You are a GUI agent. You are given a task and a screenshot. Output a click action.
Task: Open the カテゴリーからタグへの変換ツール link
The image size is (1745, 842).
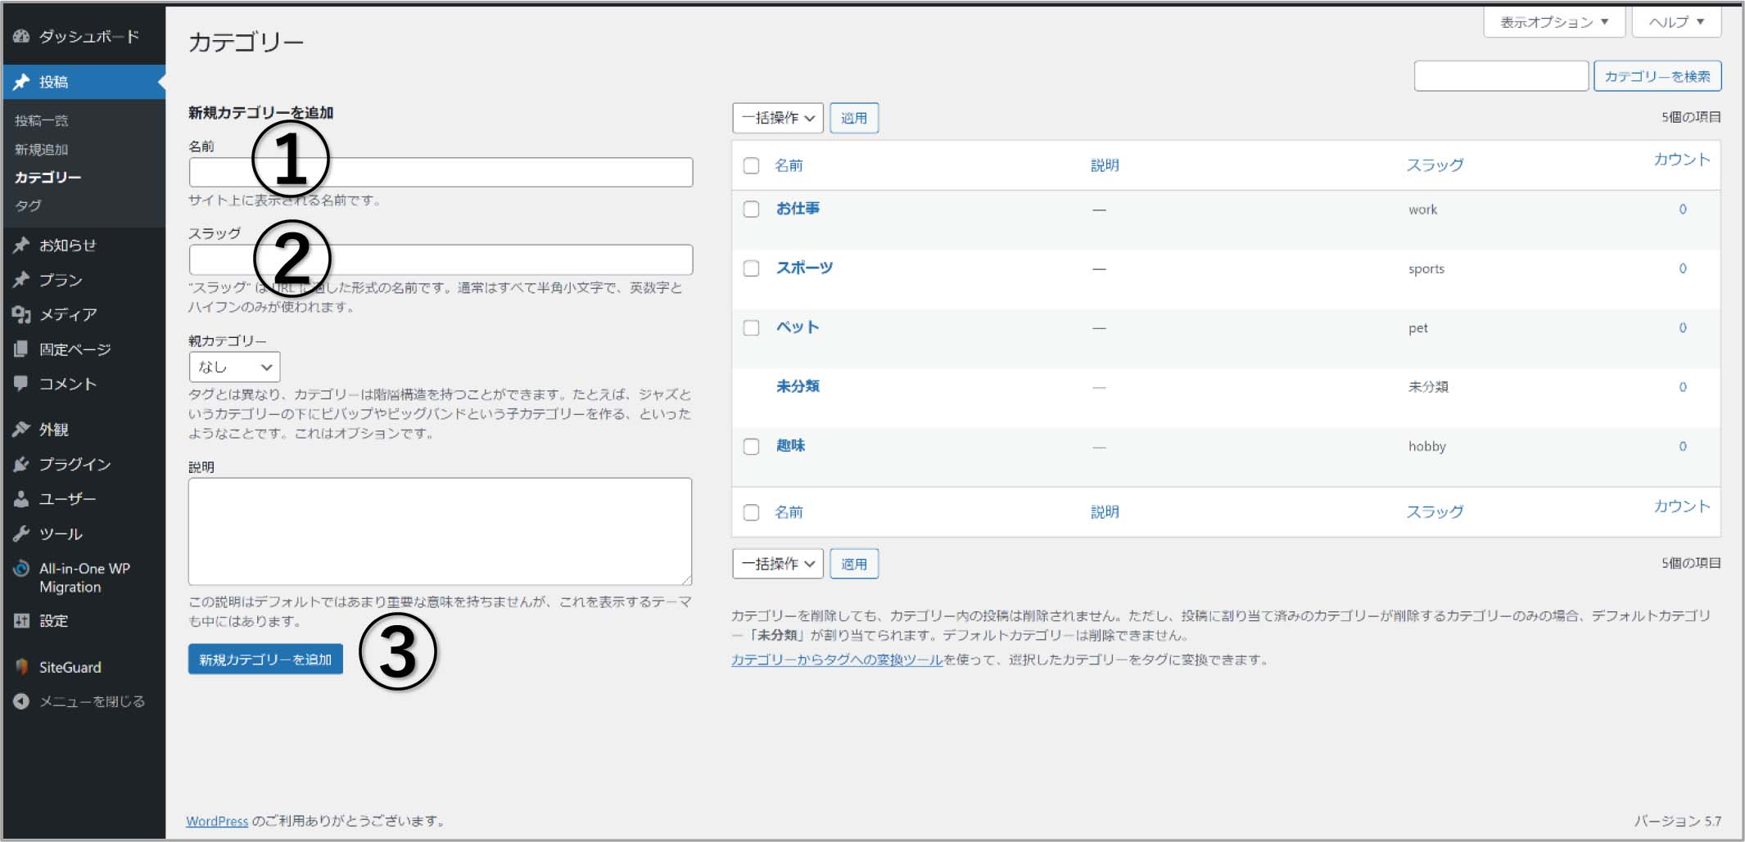[x=837, y=660]
